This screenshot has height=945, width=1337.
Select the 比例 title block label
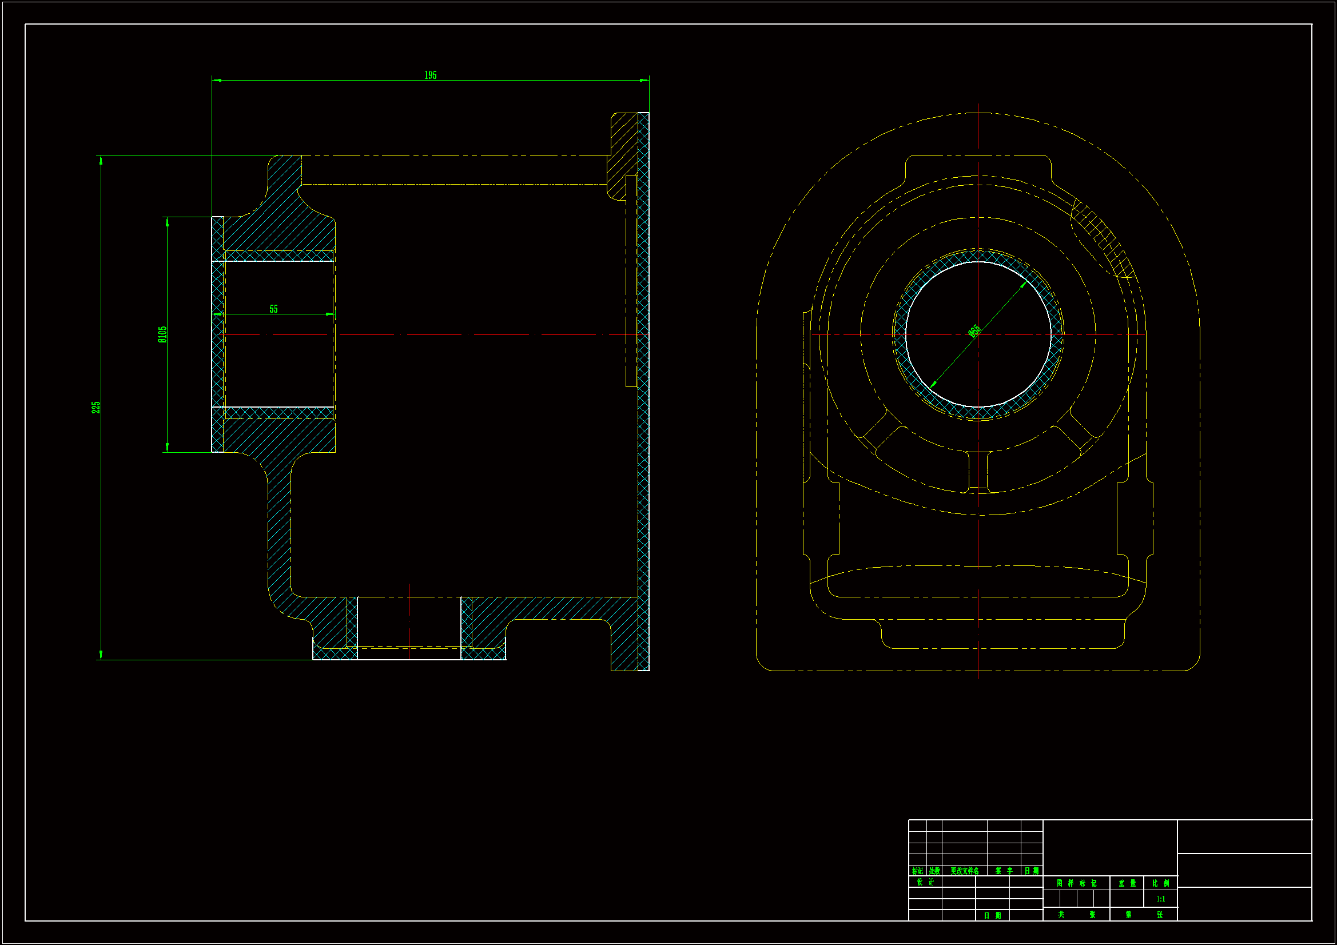(x=1160, y=883)
